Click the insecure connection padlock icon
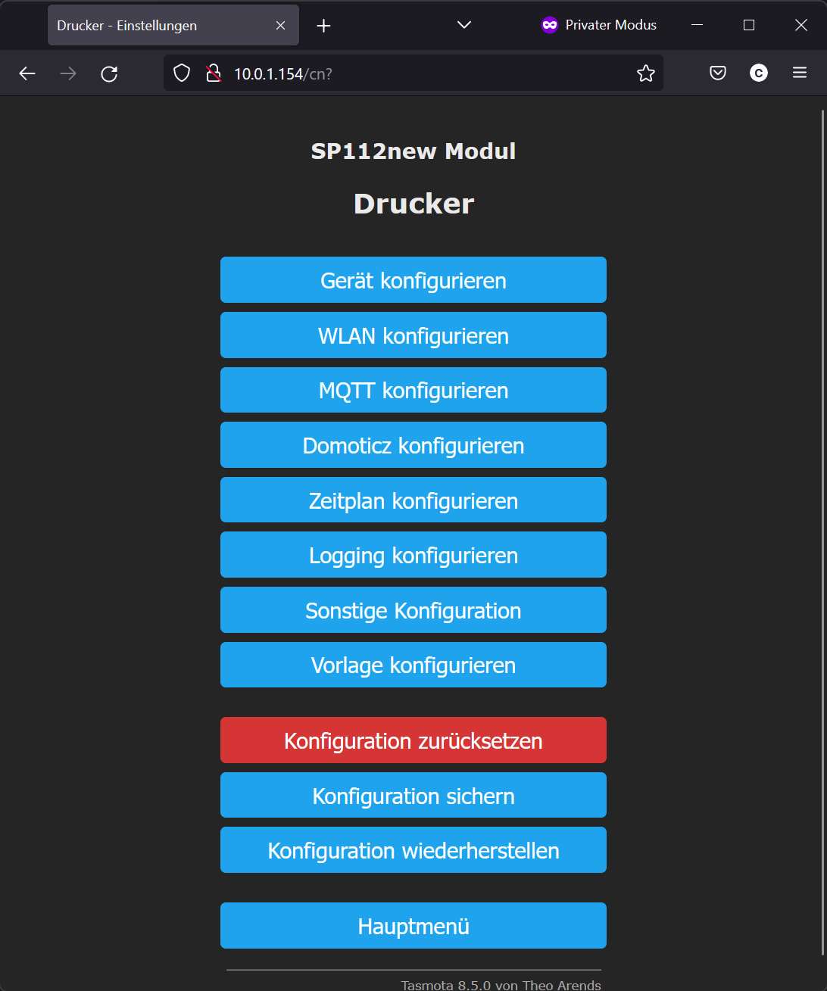827x991 pixels. (214, 73)
